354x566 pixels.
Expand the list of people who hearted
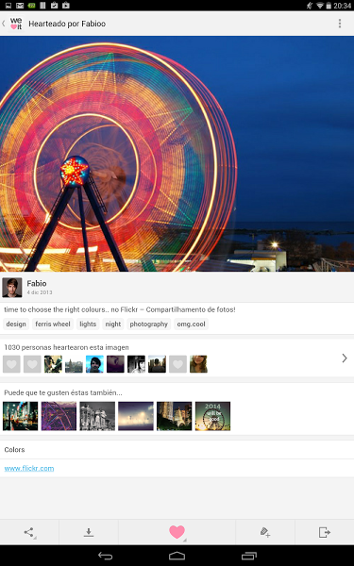345,358
